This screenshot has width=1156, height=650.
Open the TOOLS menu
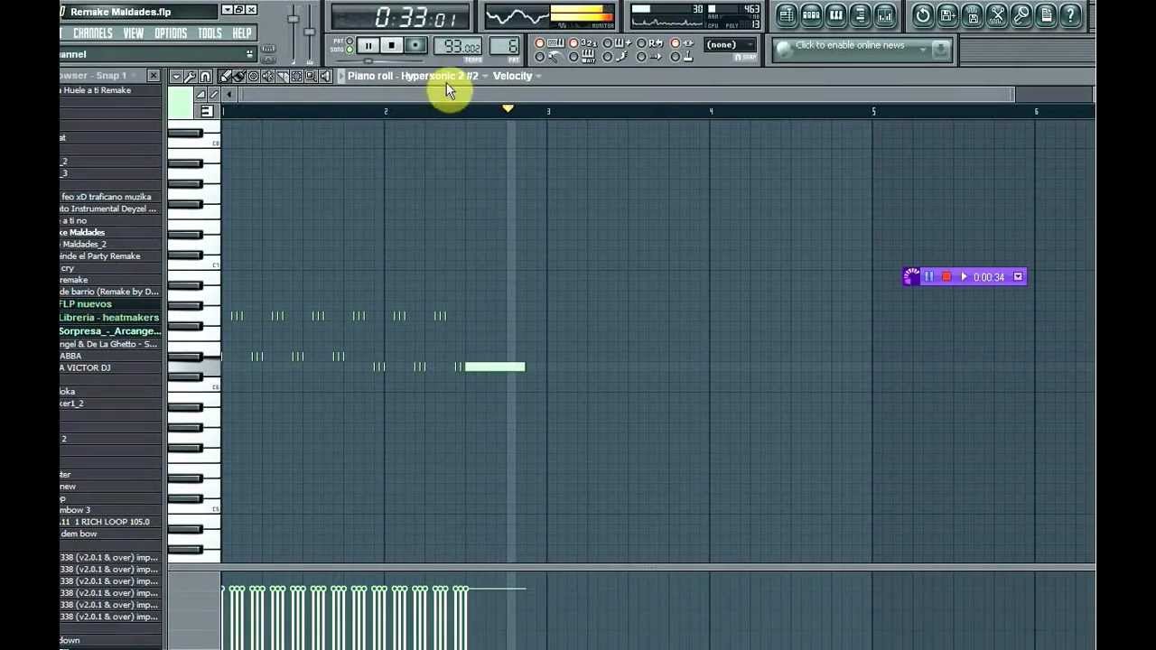pos(210,33)
